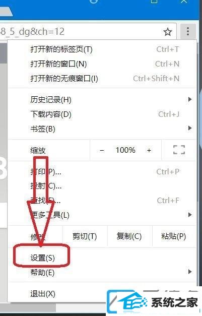Open a new incognito window 打开新的无痕窗口(I)

[x=102, y=79]
